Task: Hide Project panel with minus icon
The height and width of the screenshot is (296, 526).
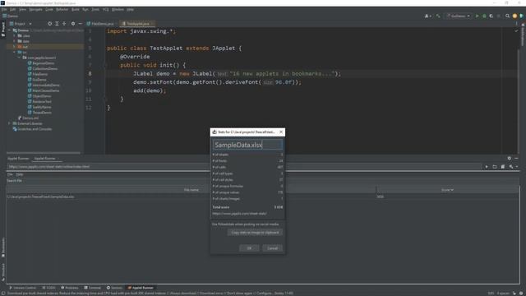Action: pyautogui.click(x=81, y=24)
